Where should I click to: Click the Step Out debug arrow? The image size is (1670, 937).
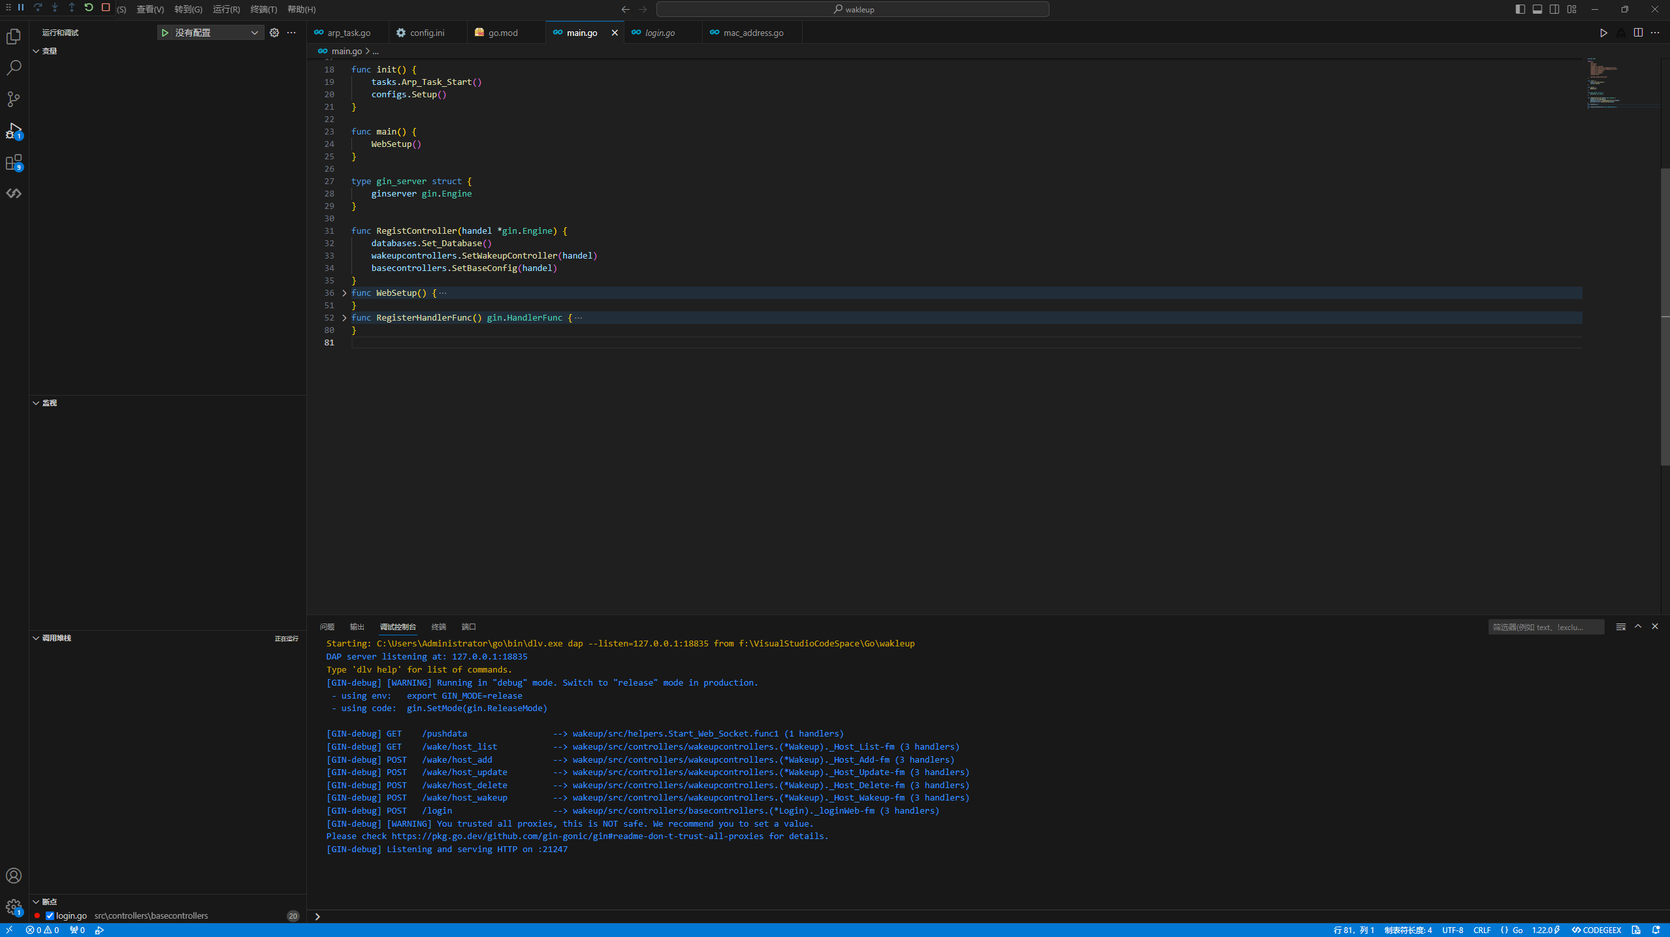(72, 7)
